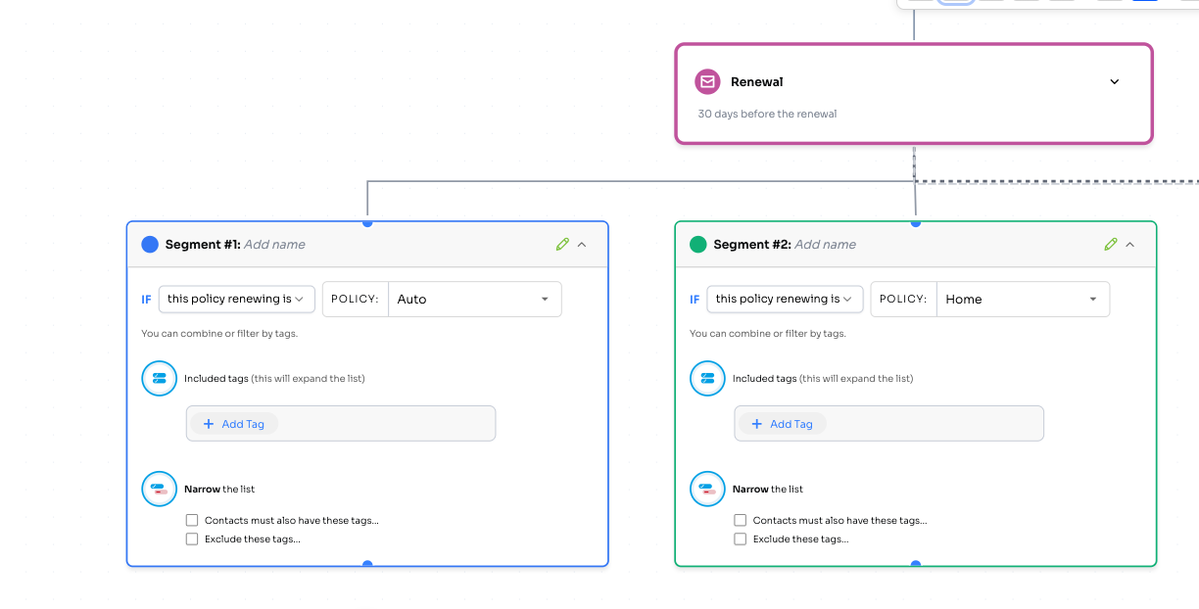Click Segment #2 Included tags icon
The height and width of the screenshot is (609, 1199).
click(x=708, y=378)
